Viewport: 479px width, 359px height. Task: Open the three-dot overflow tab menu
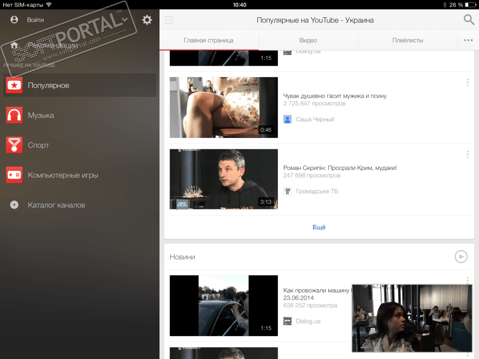468,40
